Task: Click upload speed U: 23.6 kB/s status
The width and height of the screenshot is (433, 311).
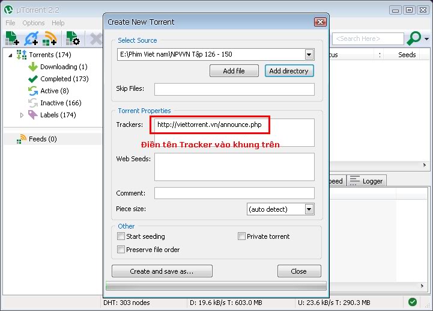Action: 334,303
